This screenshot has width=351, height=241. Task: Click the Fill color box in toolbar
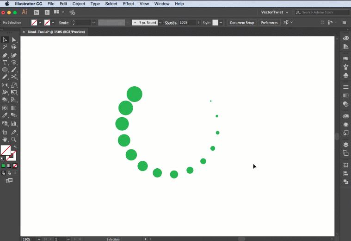click(6, 150)
